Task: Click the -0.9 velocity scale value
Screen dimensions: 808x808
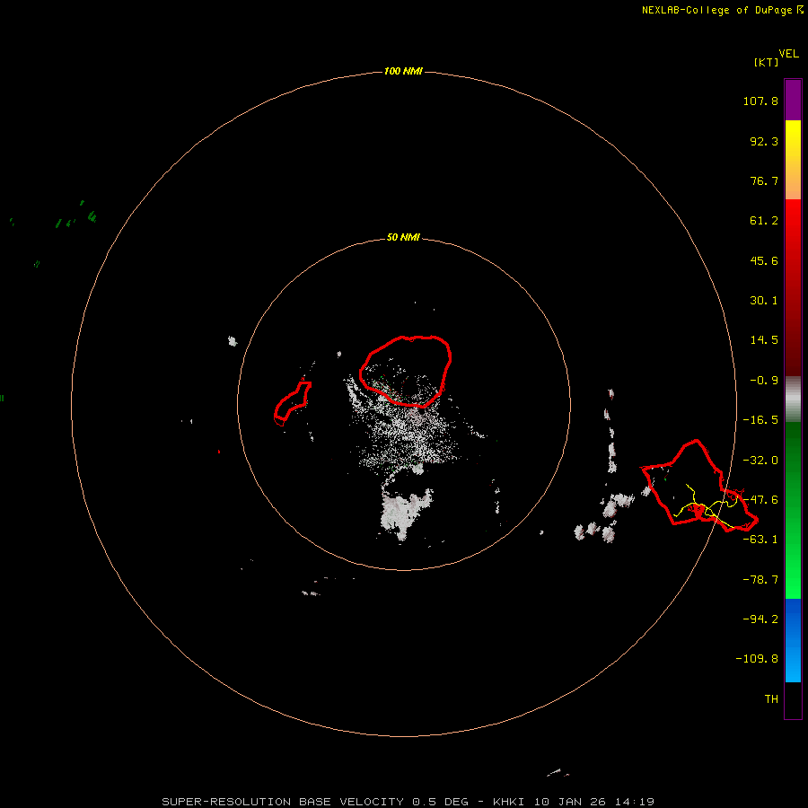Action: tap(764, 381)
